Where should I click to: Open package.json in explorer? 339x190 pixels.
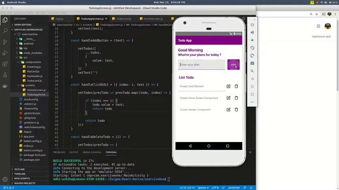click(31, 160)
